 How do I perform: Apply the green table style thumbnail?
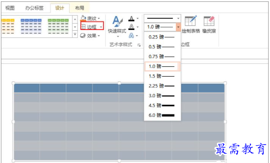click(x=58, y=26)
